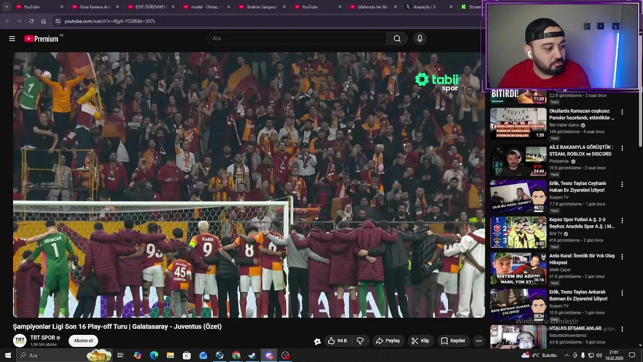Image resolution: width=643 pixels, height=362 pixels.
Task: Click the youtube.com URL address bar
Action: coord(110,21)
